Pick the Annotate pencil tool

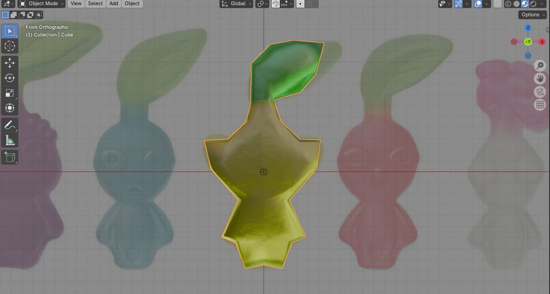click(x=10, y=125)
